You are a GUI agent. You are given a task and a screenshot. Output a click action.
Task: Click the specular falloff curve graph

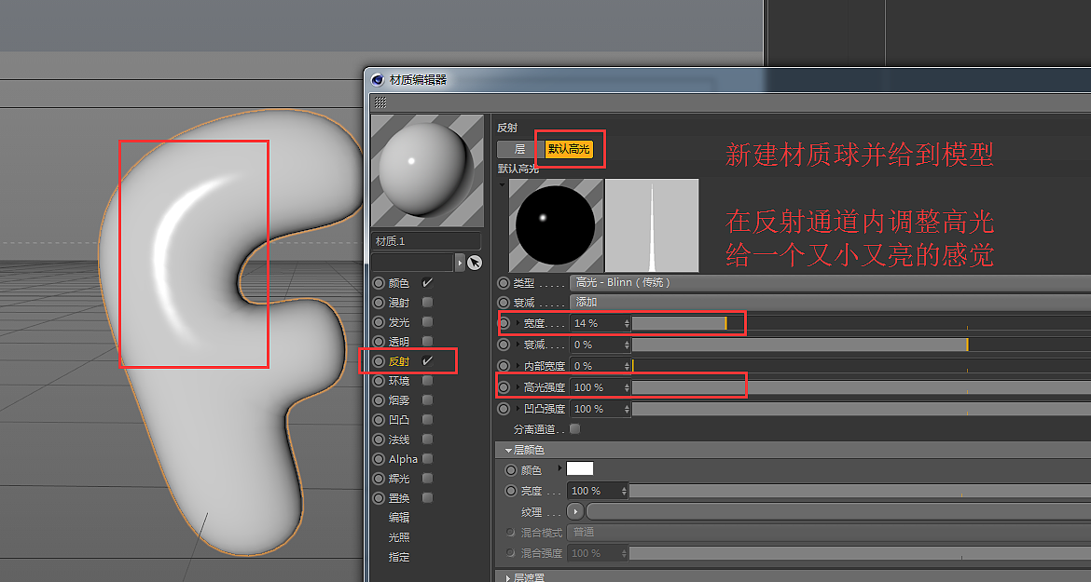[652, 225]
